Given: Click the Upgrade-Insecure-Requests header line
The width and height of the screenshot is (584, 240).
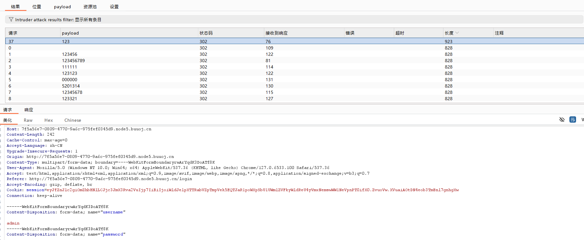Looking at the screenshot, I should click(42, 151).
